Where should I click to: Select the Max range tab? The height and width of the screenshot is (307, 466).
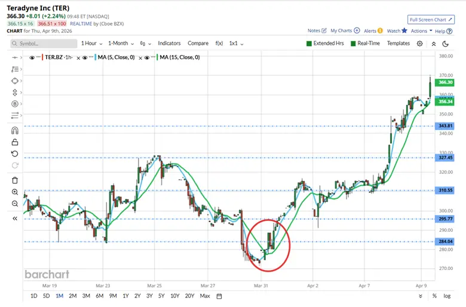click(x=205, y=296)
